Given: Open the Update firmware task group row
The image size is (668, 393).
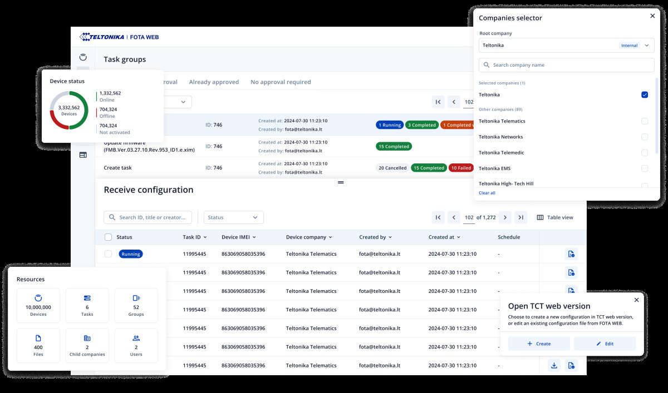Looking at the screenshot, I should [284, 147].
